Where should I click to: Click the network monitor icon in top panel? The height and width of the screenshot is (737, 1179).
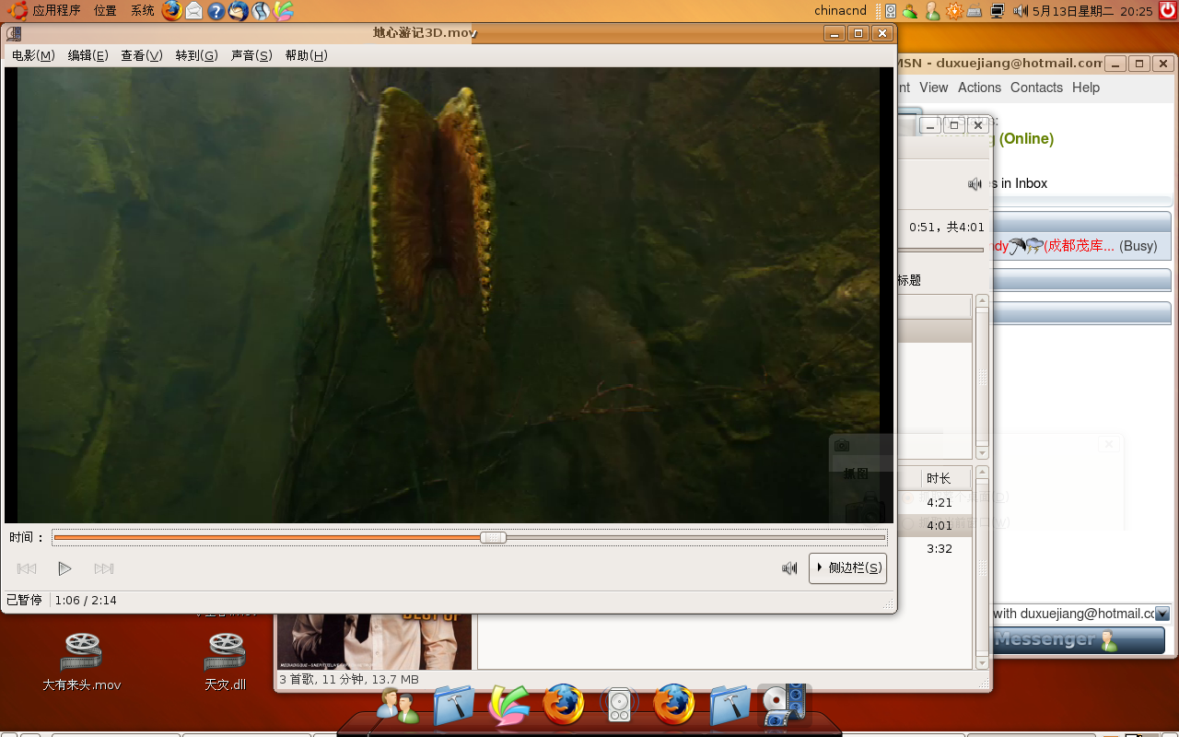998,11
